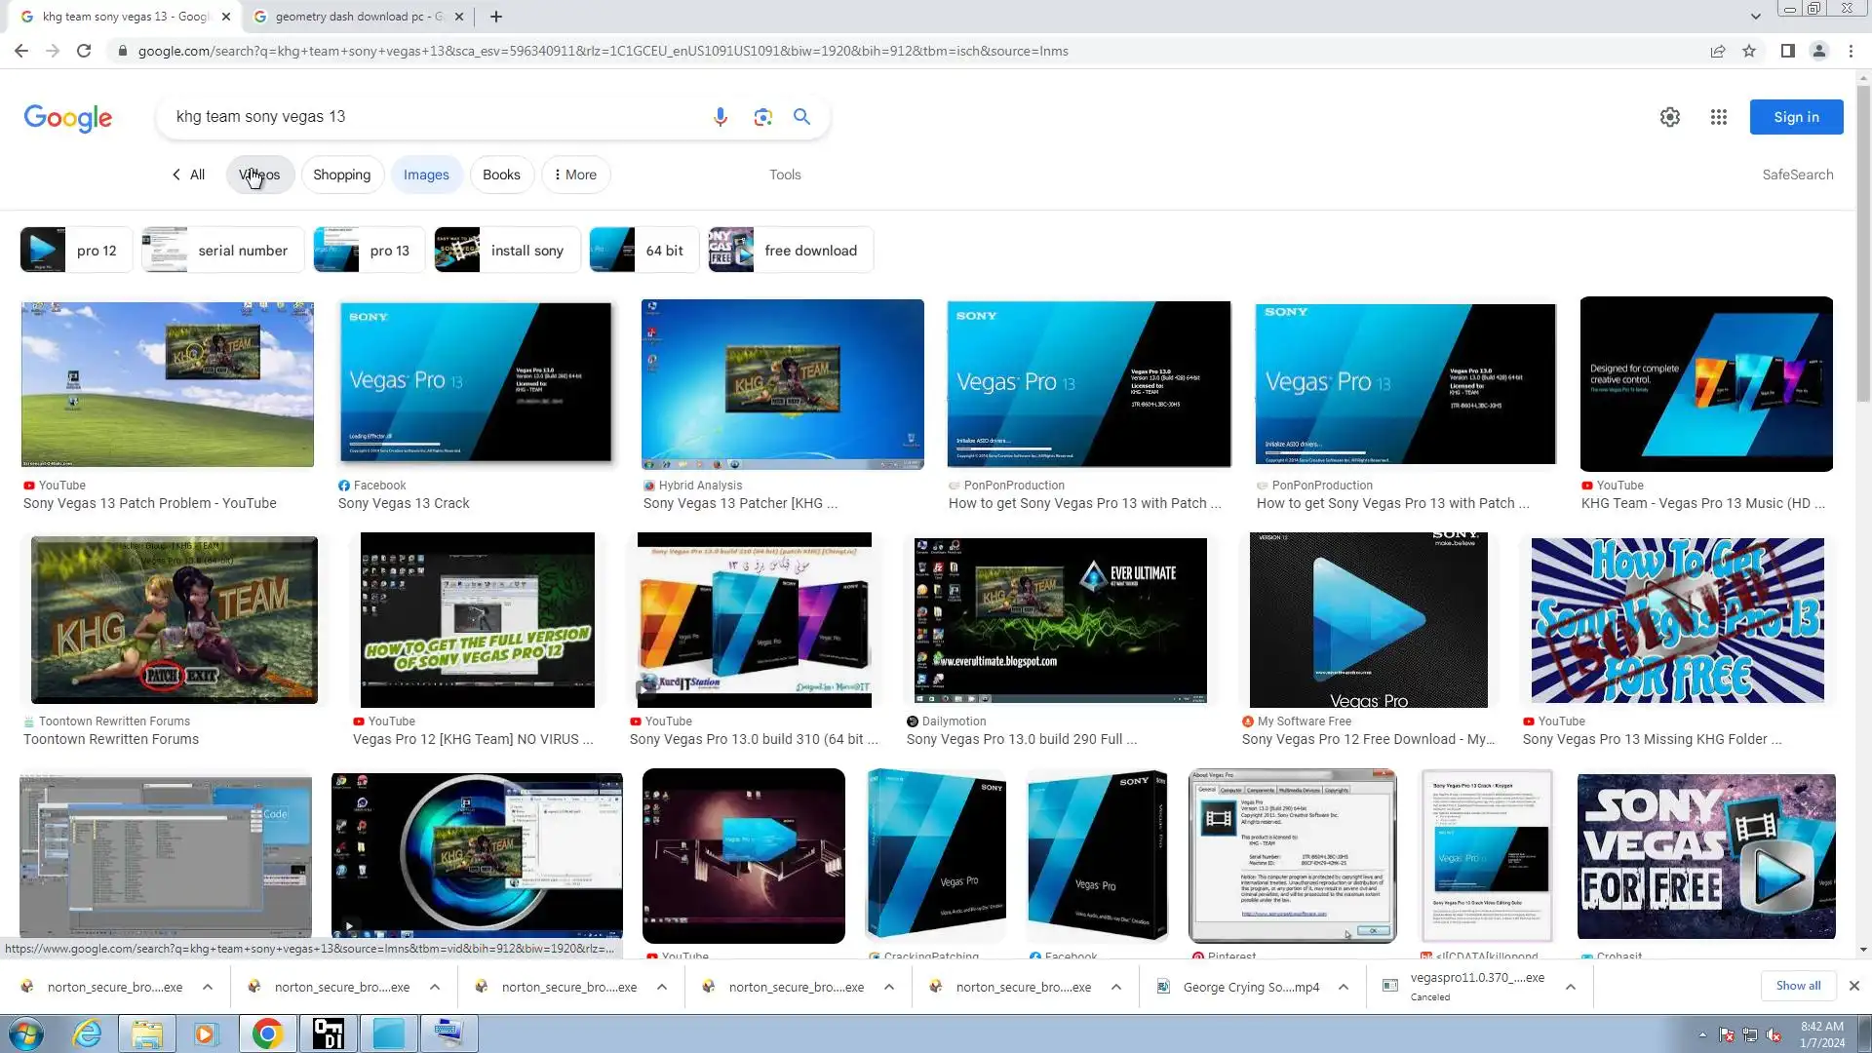Reload the page with refresh icon
This screenshot has height=1053, width=1872.
[x=84, y=51]
